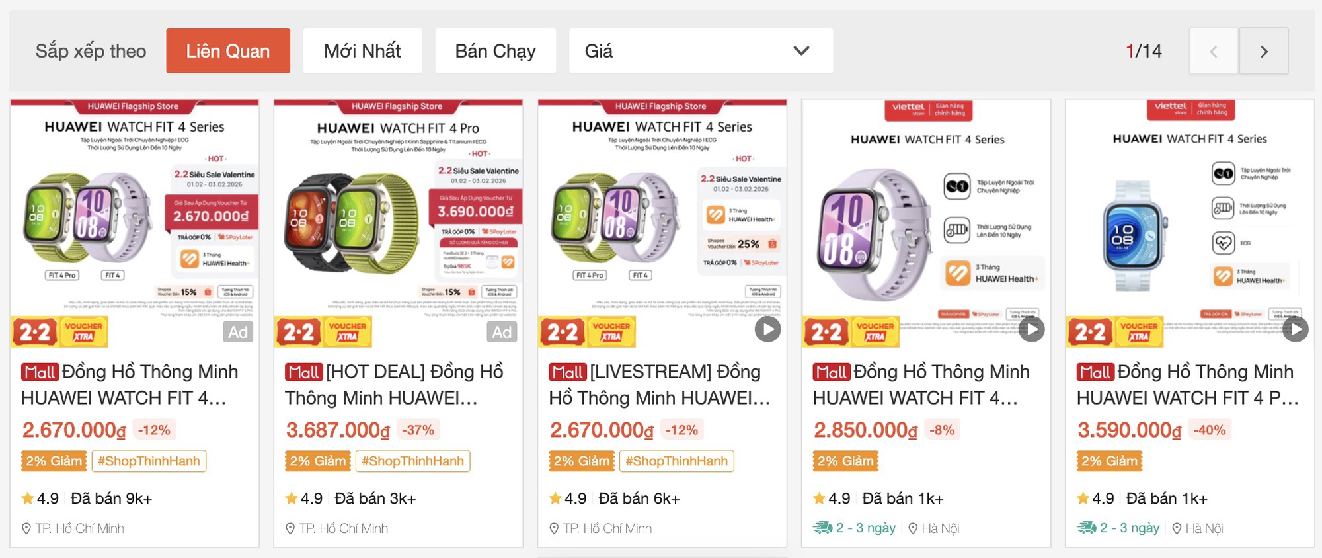Click the delivery truck icon showing 2 - 3 ngày
1322x558 pixels.
point(824,528)
